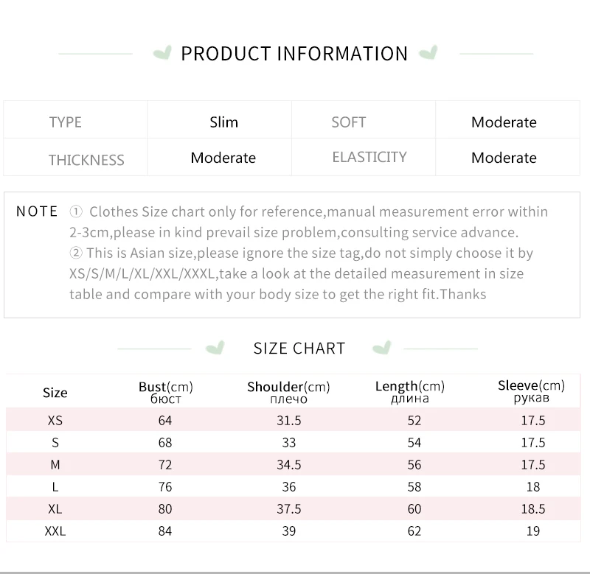Click the NOTE label
The width and height of the screenshot is (590, 574).
37,211
